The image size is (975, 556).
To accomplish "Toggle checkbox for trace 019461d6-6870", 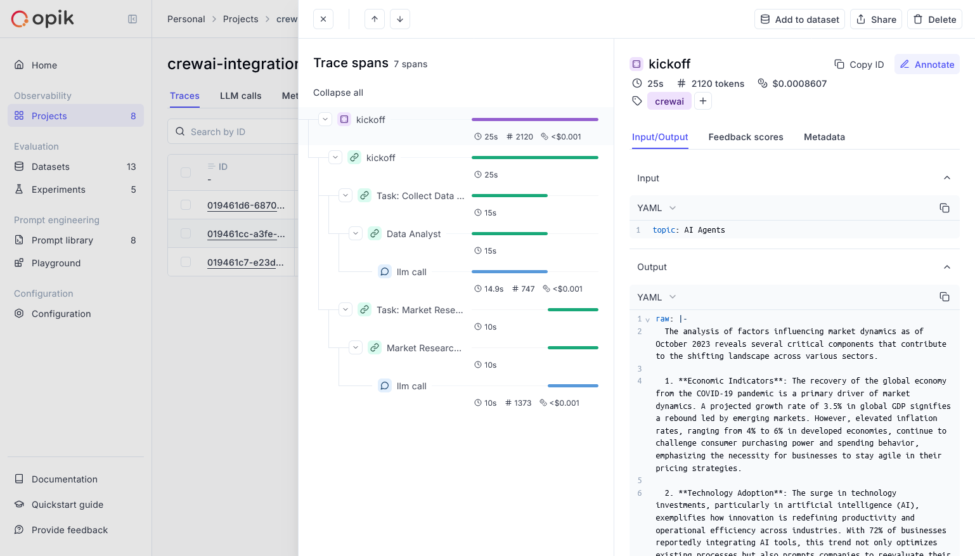I will (186, 205).
